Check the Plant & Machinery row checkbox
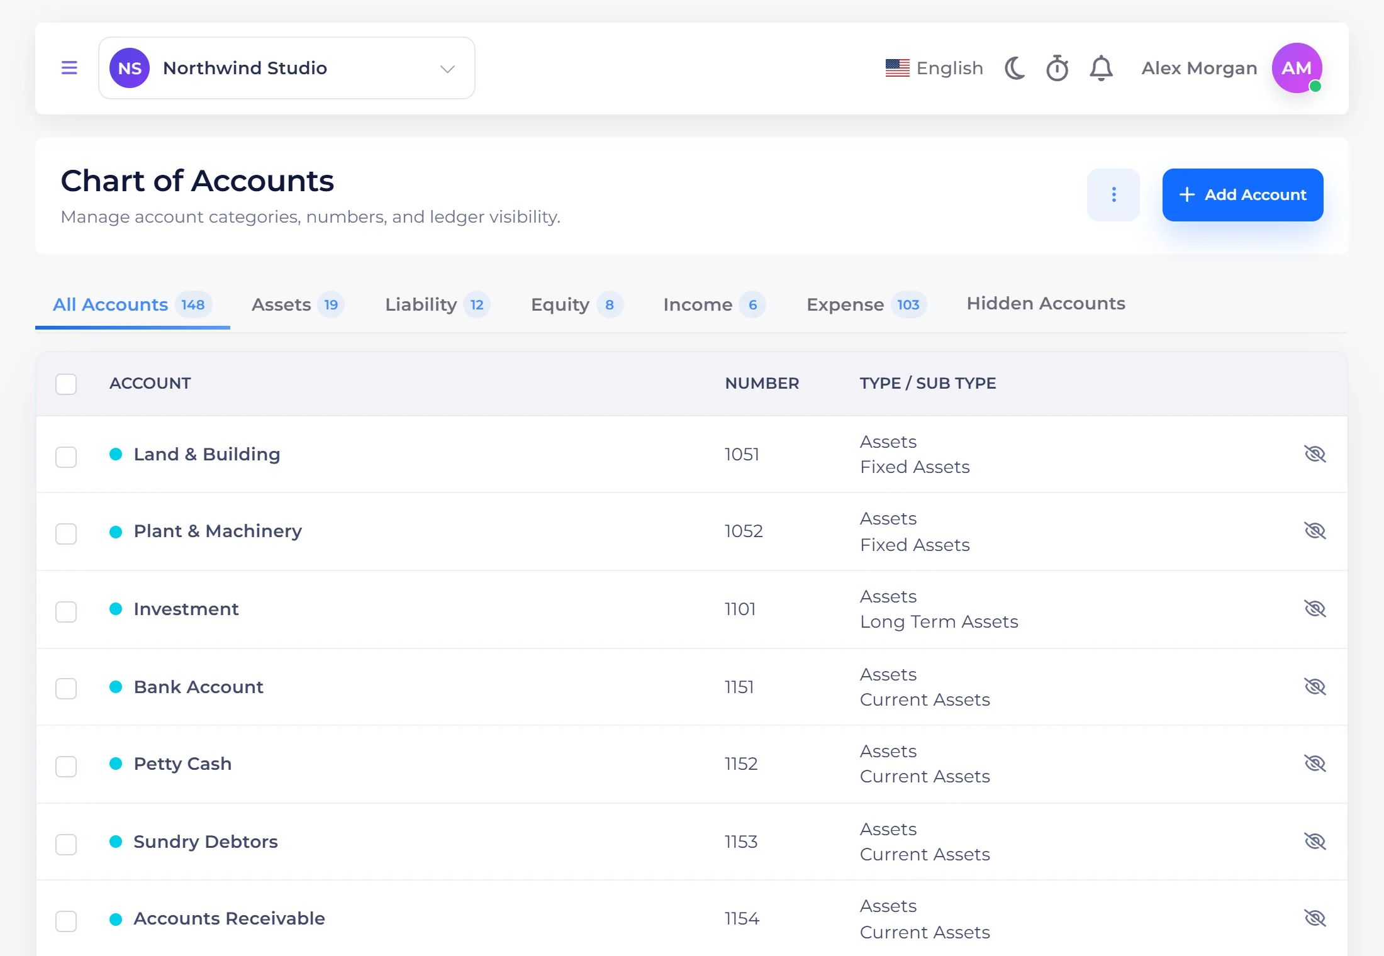The height and width of the screenshot is (956, 1384). pos(66,533)
